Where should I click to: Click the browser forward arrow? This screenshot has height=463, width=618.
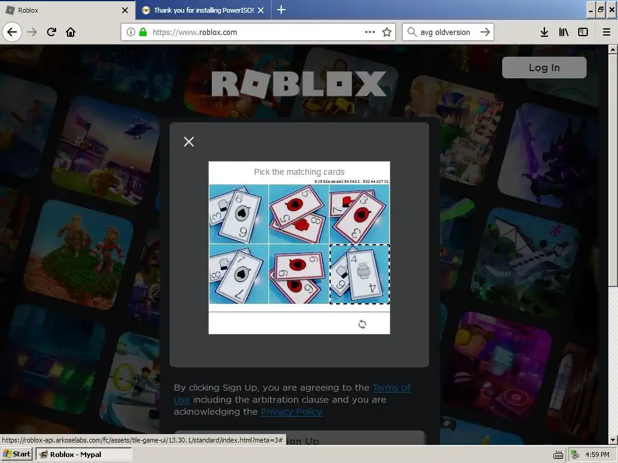coord(33,32)
